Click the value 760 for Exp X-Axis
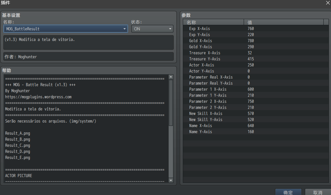 [x=251, y=29]
